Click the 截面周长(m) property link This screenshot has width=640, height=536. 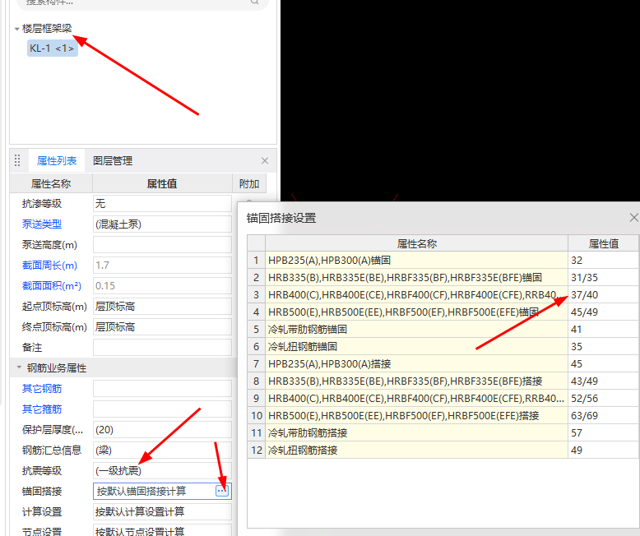[49, 266]
